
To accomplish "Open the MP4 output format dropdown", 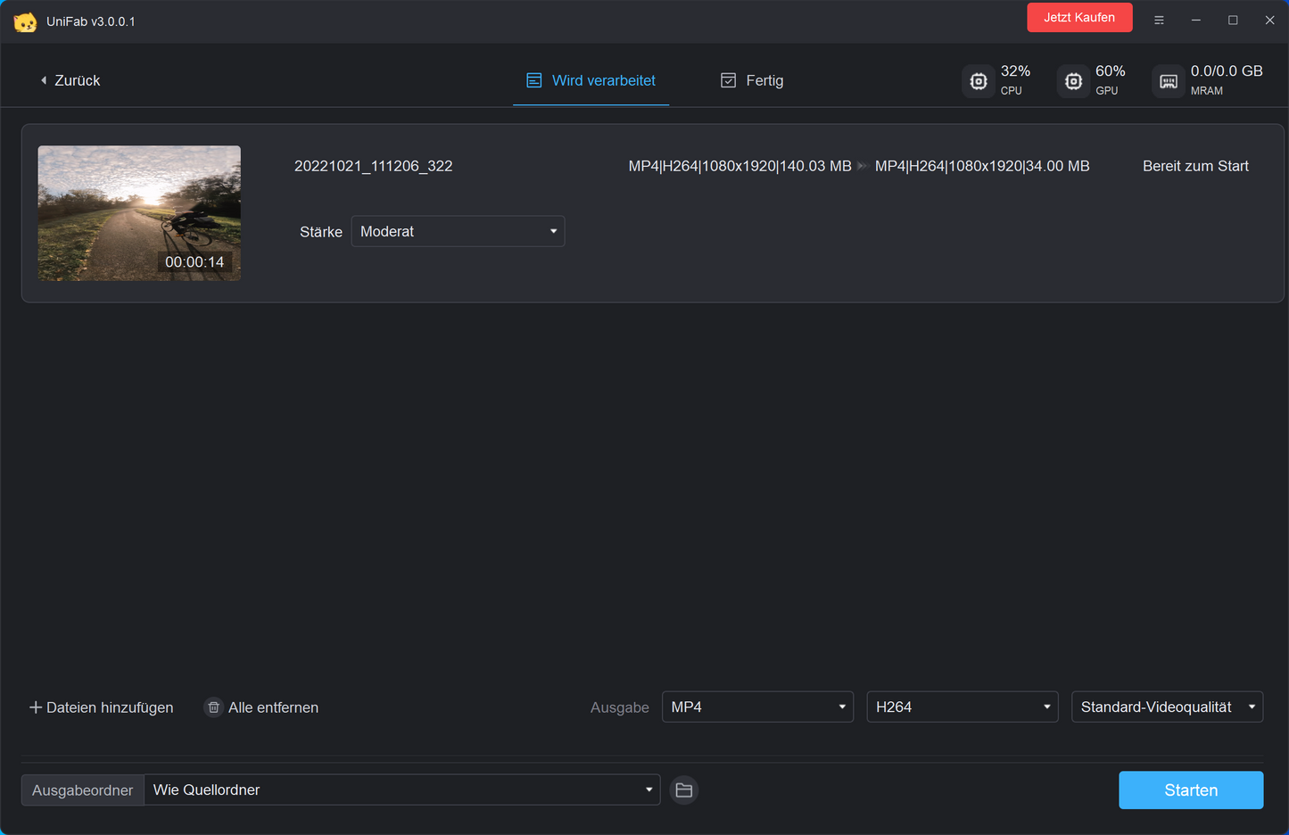I will click(757, 707).
